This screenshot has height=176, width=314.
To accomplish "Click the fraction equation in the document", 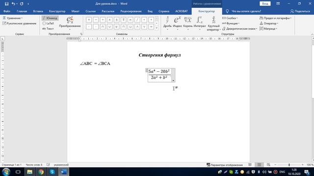I will click(x=159, y=74).
